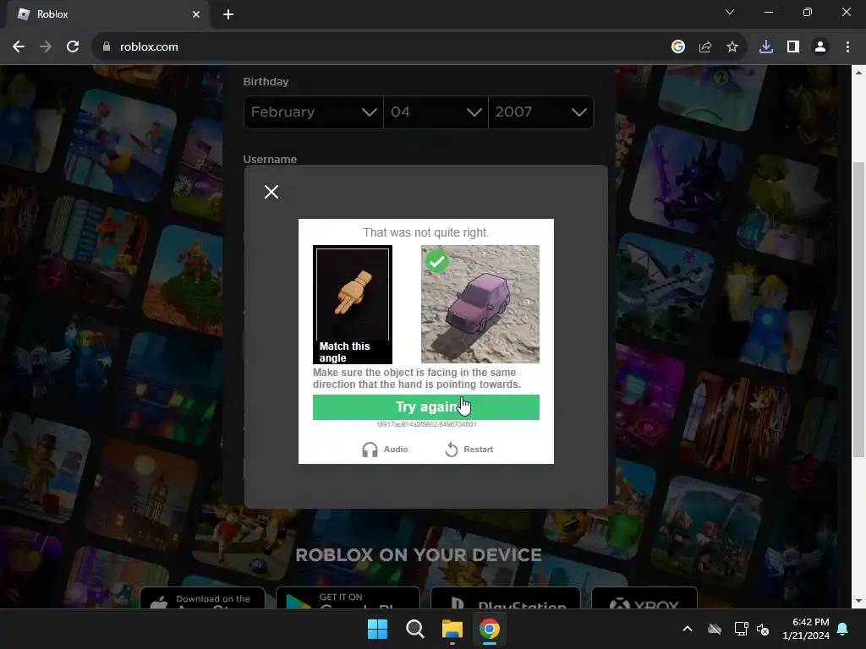The width and height of the screenshot is (866, 649).
Task: Select the Roblox browser tab
Action: (107, 14)
